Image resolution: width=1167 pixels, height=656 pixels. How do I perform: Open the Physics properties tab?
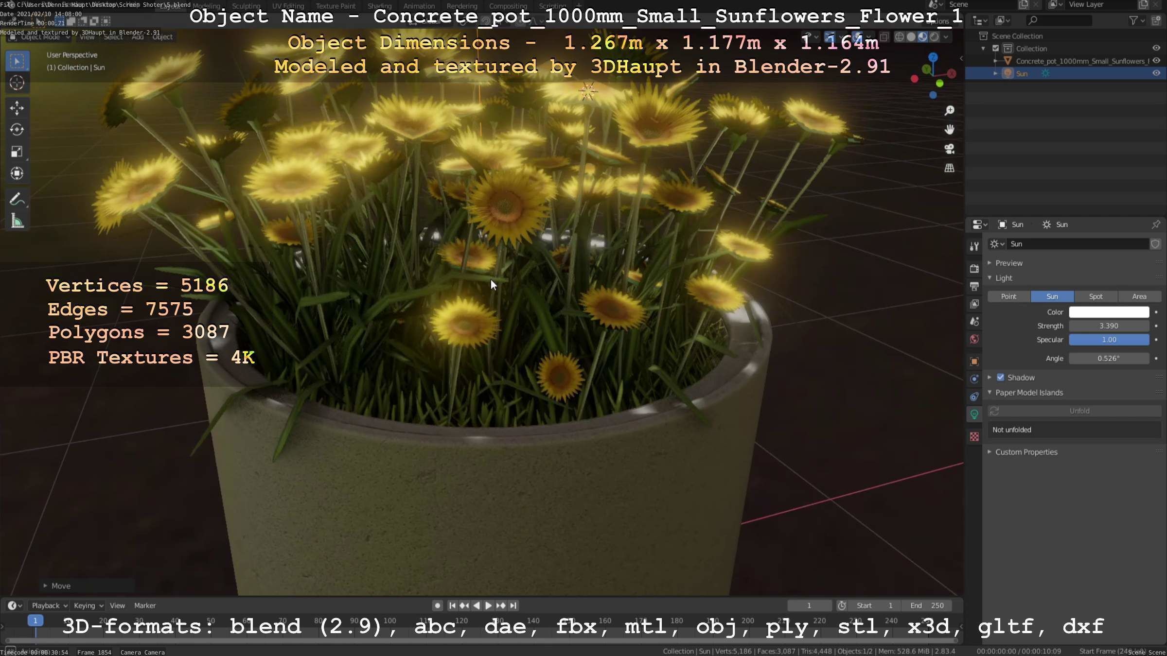pyautogui.click(x=974, y=379)
